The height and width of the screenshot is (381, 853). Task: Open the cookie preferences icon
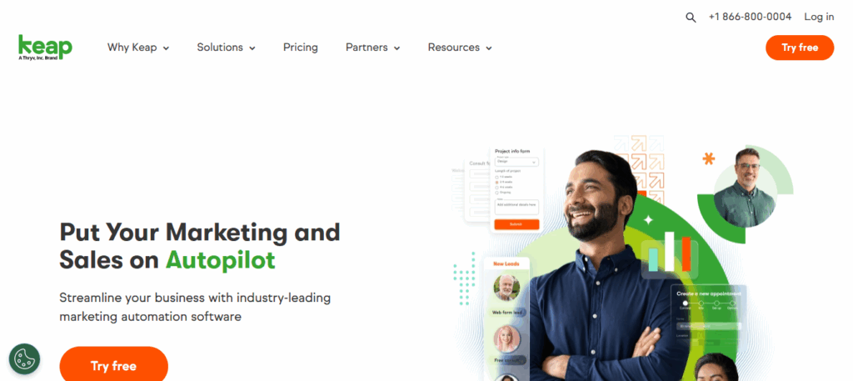click(x=24, y=358)
